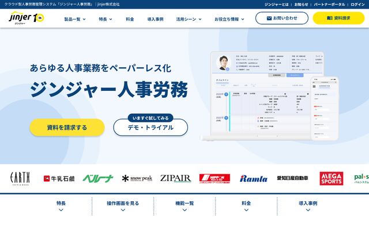The image size is (369, 230).
Task: Click the ZIPAIR logo
Action: (175, 178)
